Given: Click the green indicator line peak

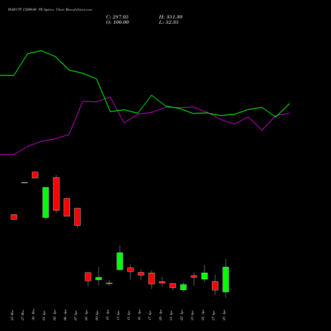Looking at the screenshot, I should 42,51.
